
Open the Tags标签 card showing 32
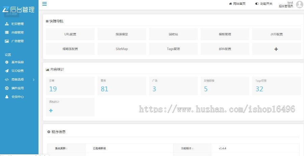pos(276,86)
